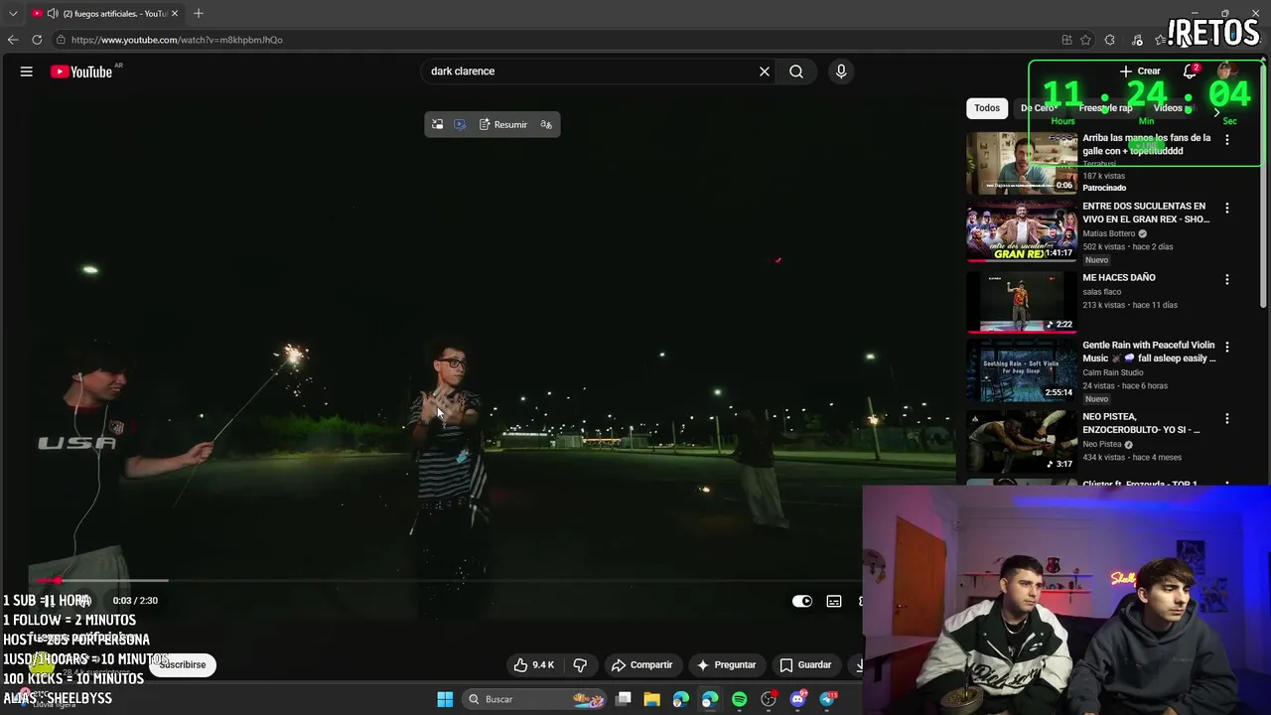Open picture-in-picture from the video overlay toolbar
Image resolution: width=1271 pixels, height=715 pixels.
coord(437,124)
